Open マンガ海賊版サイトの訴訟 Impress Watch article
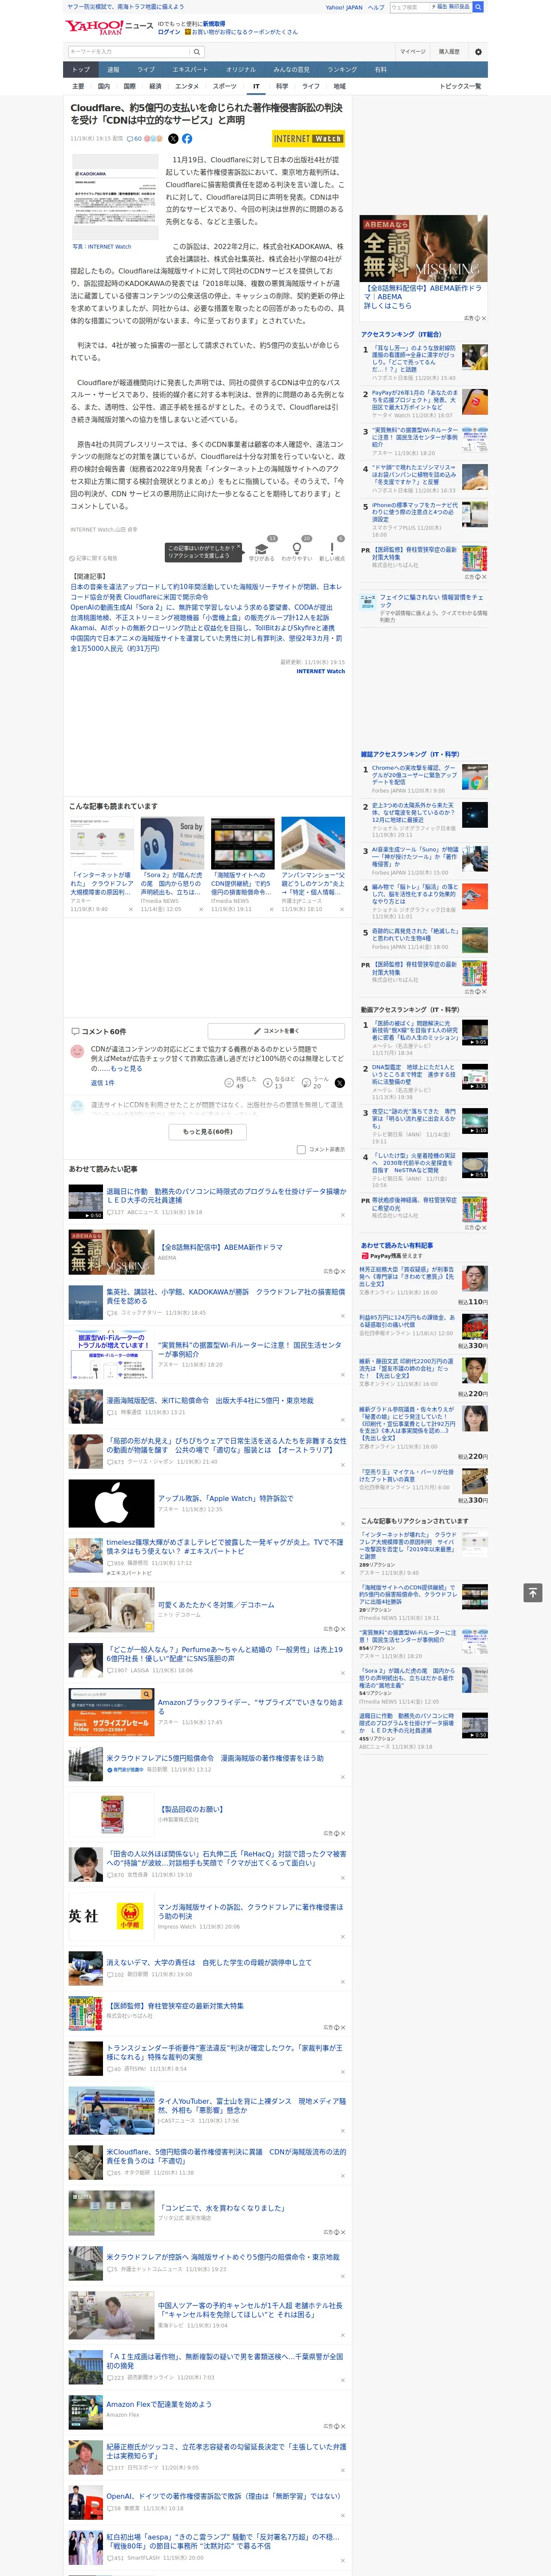551x2576 pixels. 250,1911
